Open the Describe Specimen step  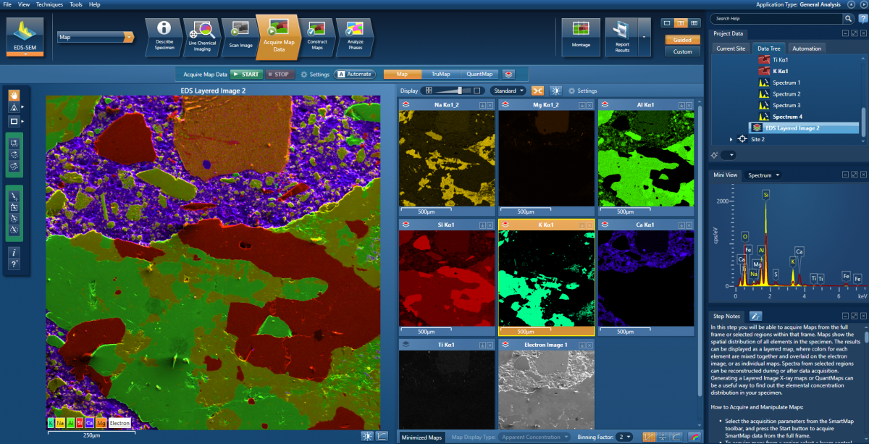[x=164, y=36]
